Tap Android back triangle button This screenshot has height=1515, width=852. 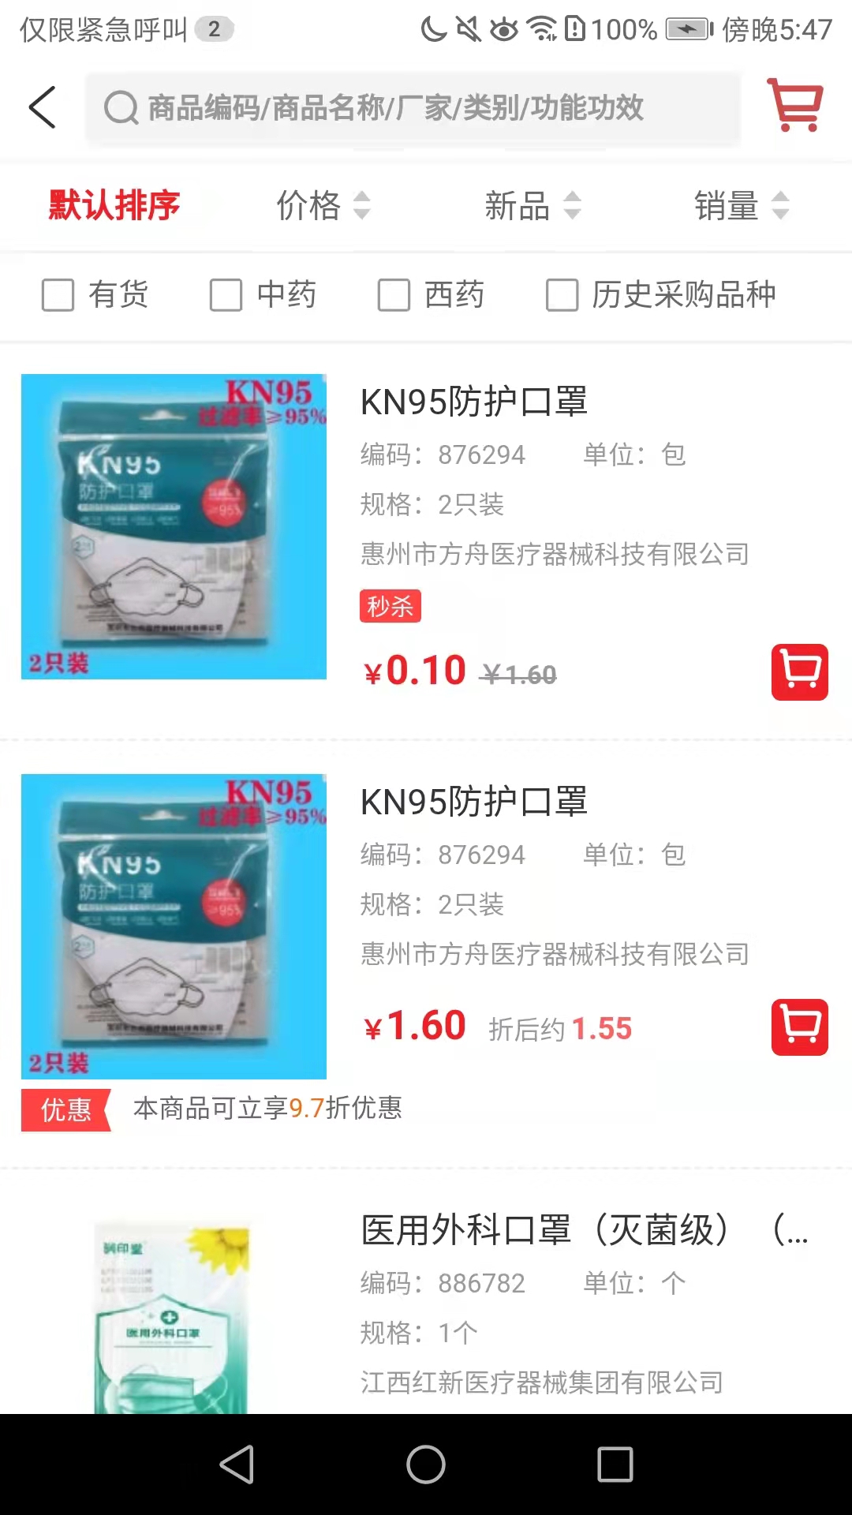click(237, 1464)
